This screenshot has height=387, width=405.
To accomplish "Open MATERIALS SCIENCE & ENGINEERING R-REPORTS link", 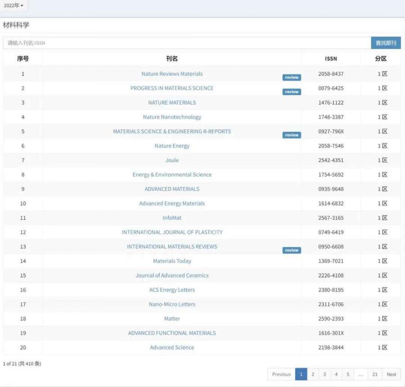I will [x=172, y=131].
